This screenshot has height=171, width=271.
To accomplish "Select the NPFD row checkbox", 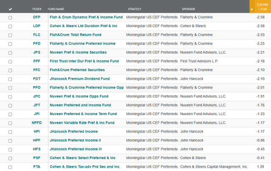I will click(x=10, y=123).
